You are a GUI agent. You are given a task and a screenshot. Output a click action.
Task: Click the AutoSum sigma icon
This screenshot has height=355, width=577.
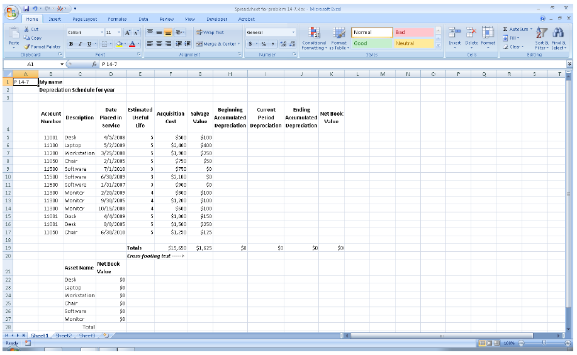pos(505,29)
